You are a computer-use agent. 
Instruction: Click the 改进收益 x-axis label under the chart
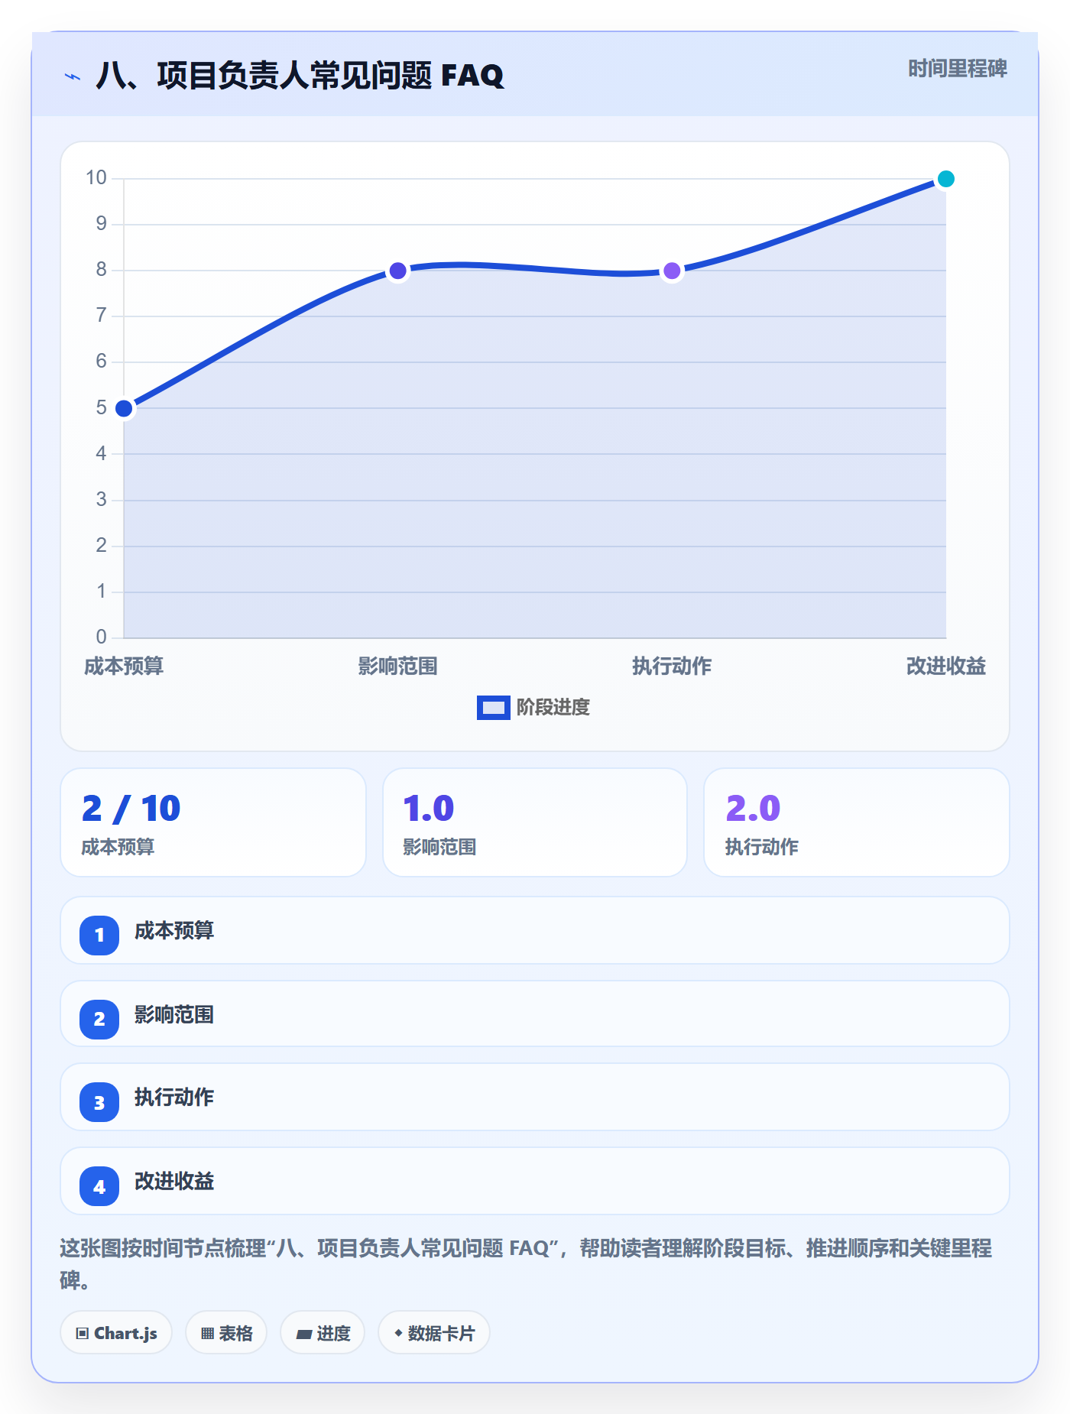click(945, 666)
